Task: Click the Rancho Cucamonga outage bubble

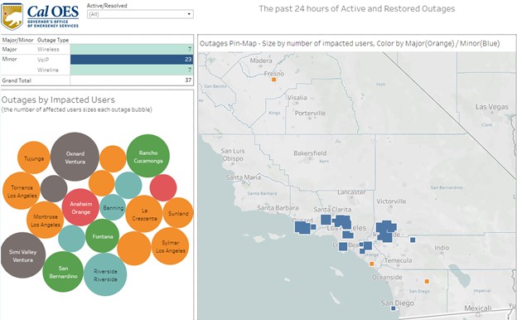Action: click(x=148, y=156)
